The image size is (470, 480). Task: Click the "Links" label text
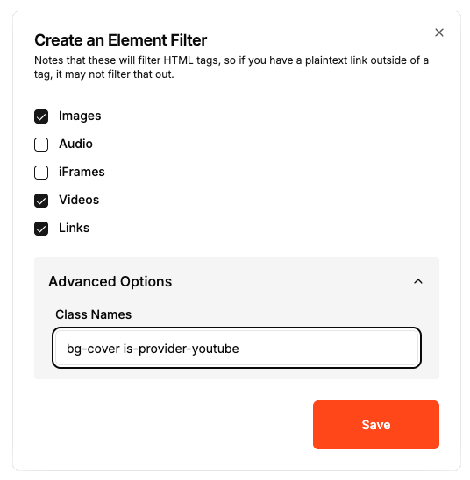75,228
